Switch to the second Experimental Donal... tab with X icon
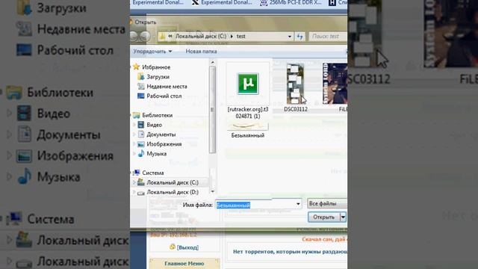This screenshot has width=478, height=269. pos(222,3)
